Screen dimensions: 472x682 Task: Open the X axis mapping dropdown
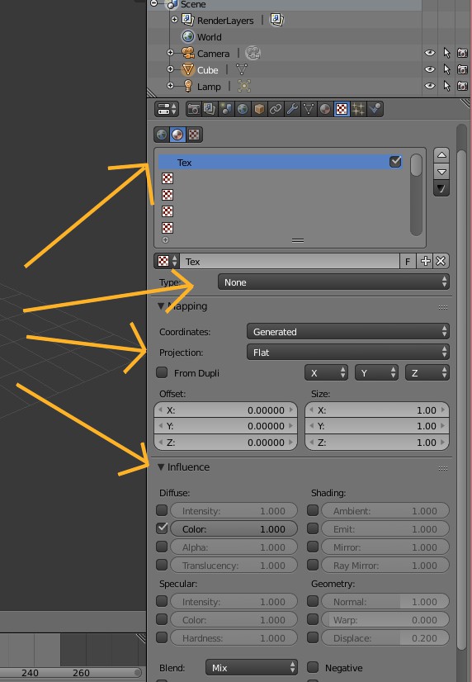click(327, 373)
